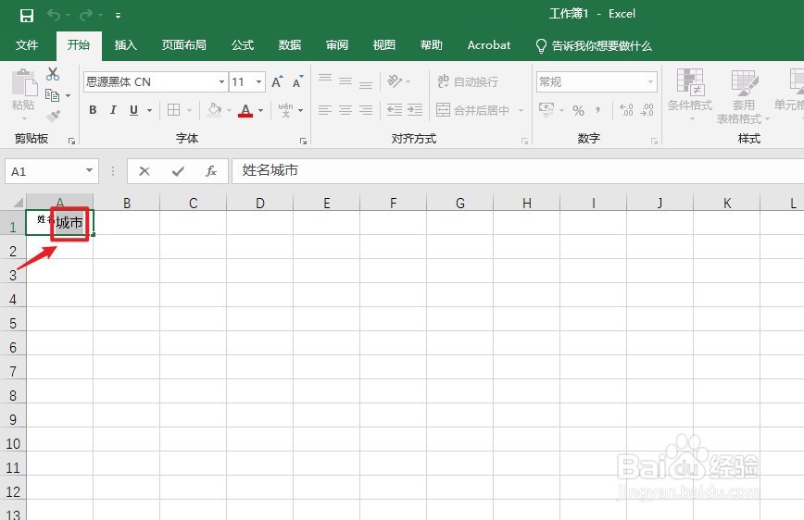Viewport: 804px width, 520px height.
Task: Open the Customize Quick Access Toolbar arrow
Action: coord(118,16)
